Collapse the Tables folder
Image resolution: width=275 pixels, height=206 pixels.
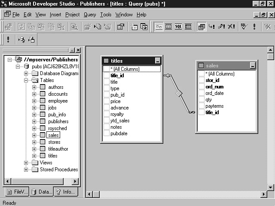coord(26,80)
